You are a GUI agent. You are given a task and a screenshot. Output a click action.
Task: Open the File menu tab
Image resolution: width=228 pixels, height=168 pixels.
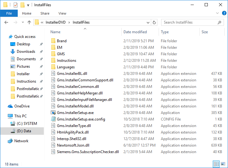[x=9, y=13]
